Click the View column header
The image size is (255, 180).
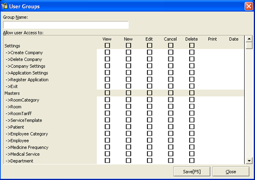click(107, 39)
